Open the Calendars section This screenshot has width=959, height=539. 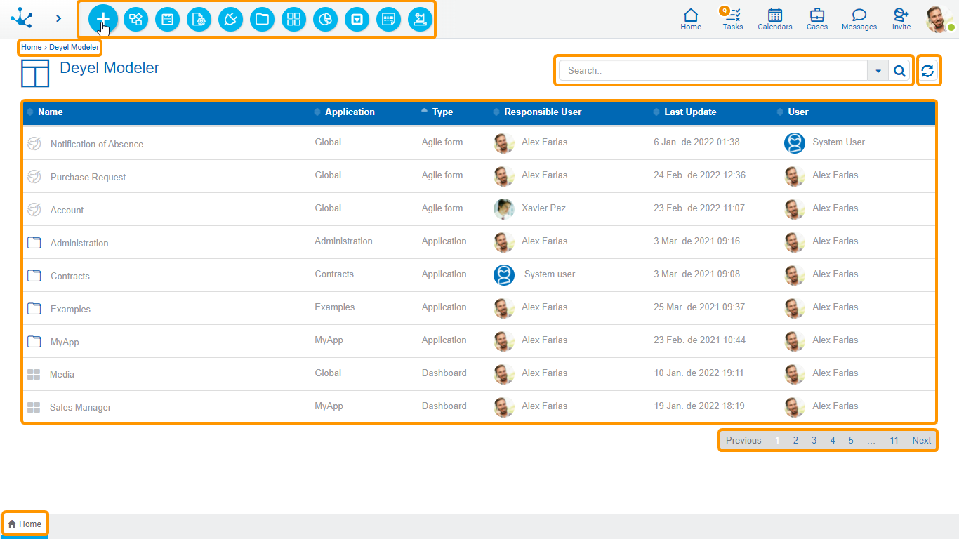click(x=775, y=19)
